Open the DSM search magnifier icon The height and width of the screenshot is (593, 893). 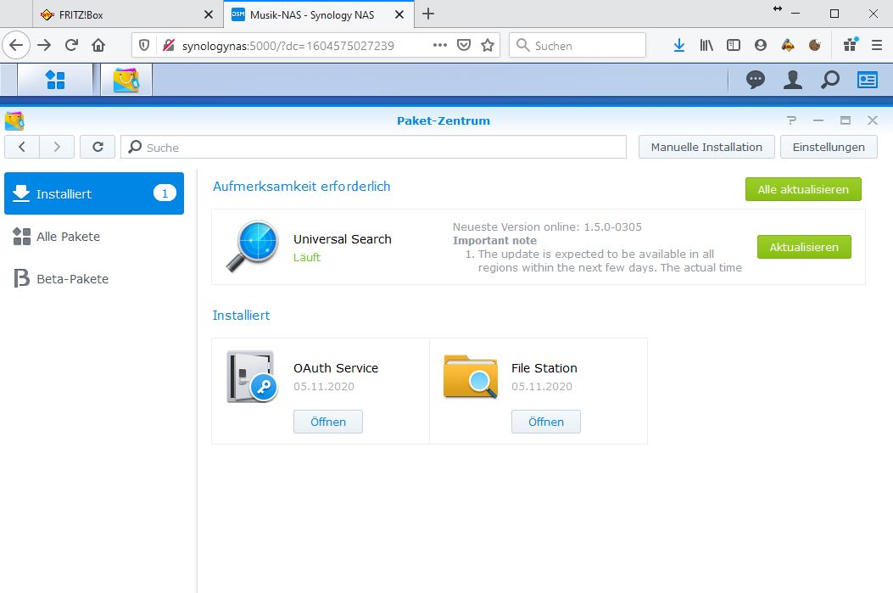click(829, 80)
